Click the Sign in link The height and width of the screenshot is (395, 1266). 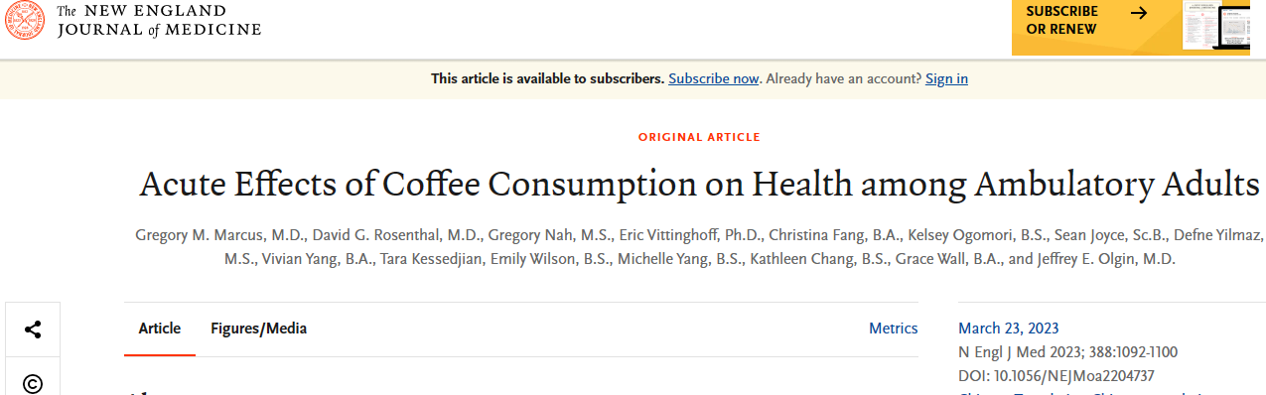click(946, 78)
